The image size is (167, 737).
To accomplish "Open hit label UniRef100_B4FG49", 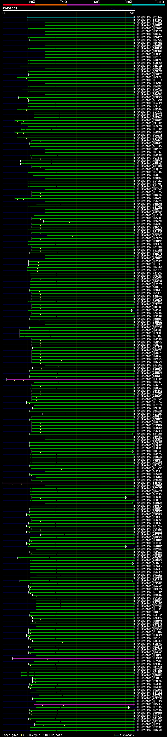I will (x=150, y=451).
